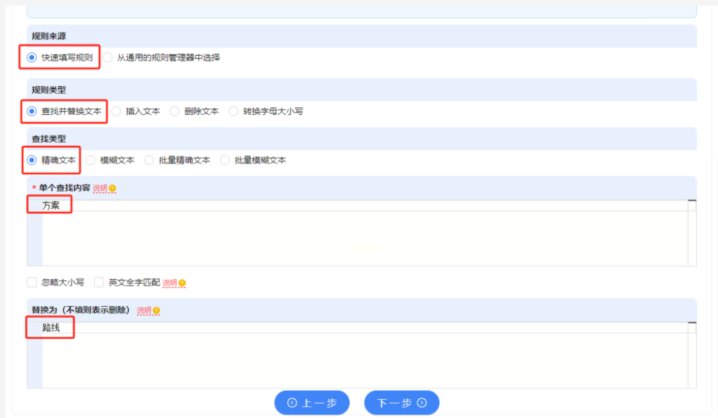Click the help icon beside 替换为 label
This screenshot has width=718, height=418.
pyautogui.click(x=156, y=310)
